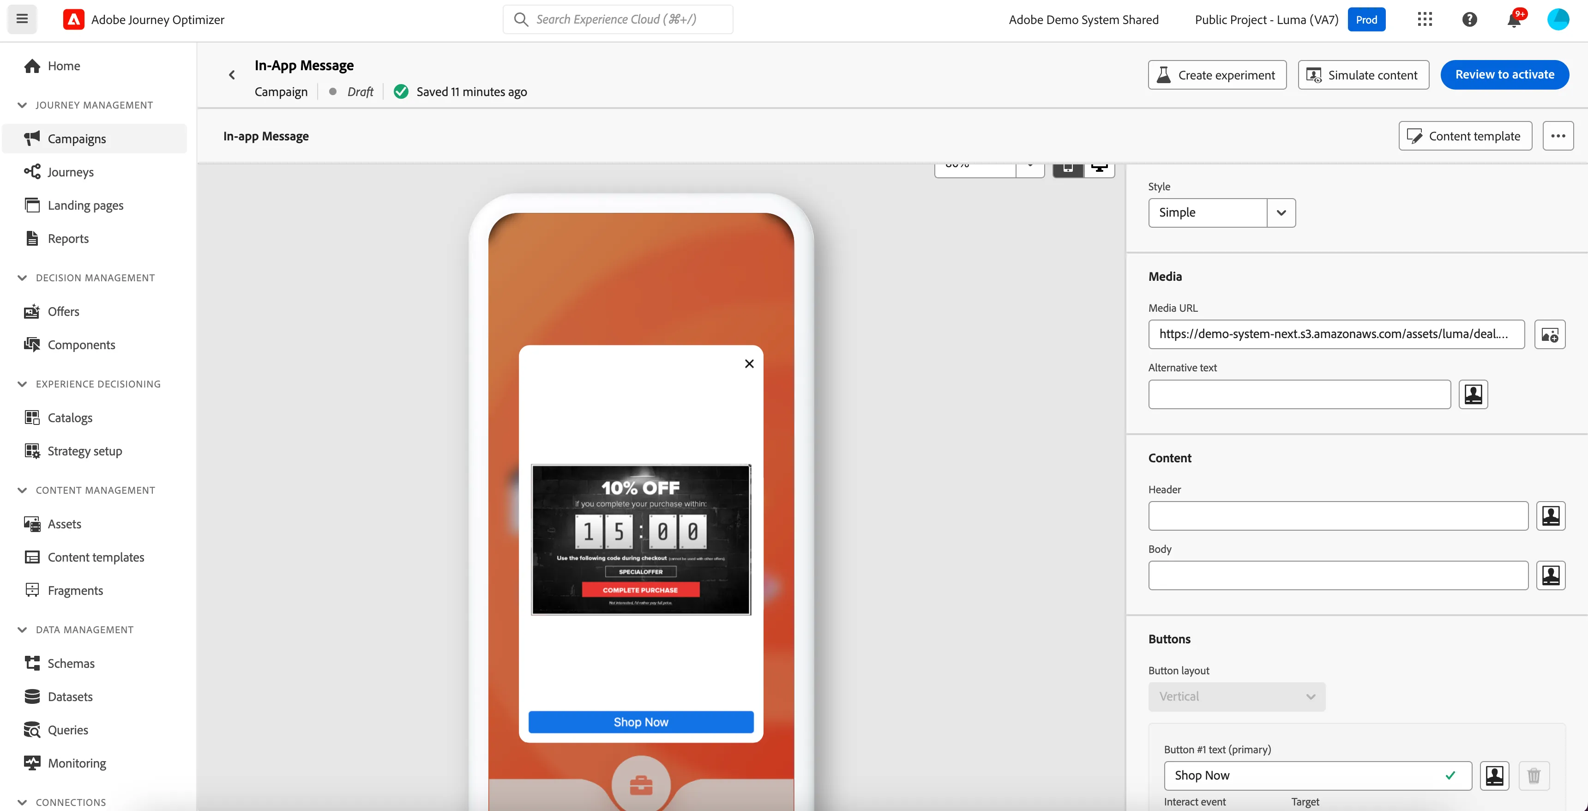The image size is (1588, 811).
Task: Open the help question mark icon
Action: pyautogui.click(x=1470, y=19)
